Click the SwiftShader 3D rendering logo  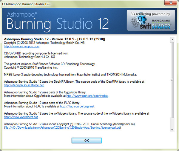tap(150, 20)
